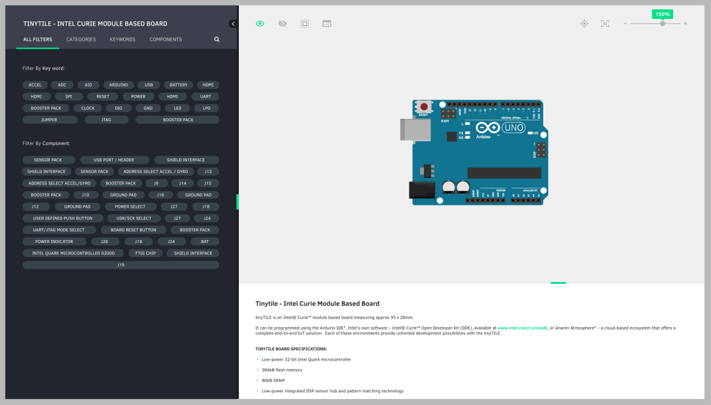Click the green description panel divider handle
The height and width of the screenshot is (405, 711).
(x=558, y=283)
